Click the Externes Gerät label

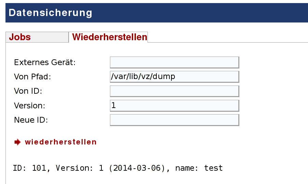click(45, 62)
